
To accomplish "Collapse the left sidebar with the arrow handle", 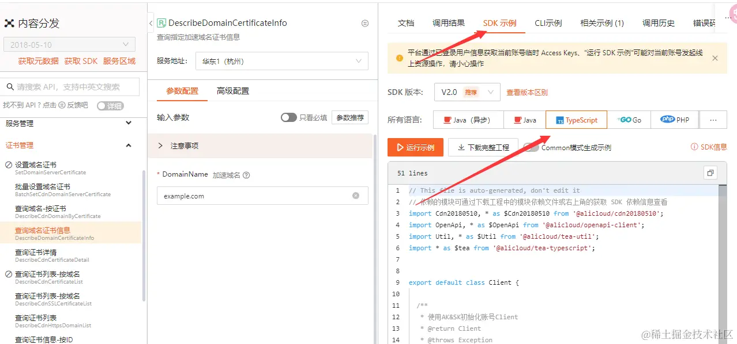I will pyautogui.click(x=151, y=23).
